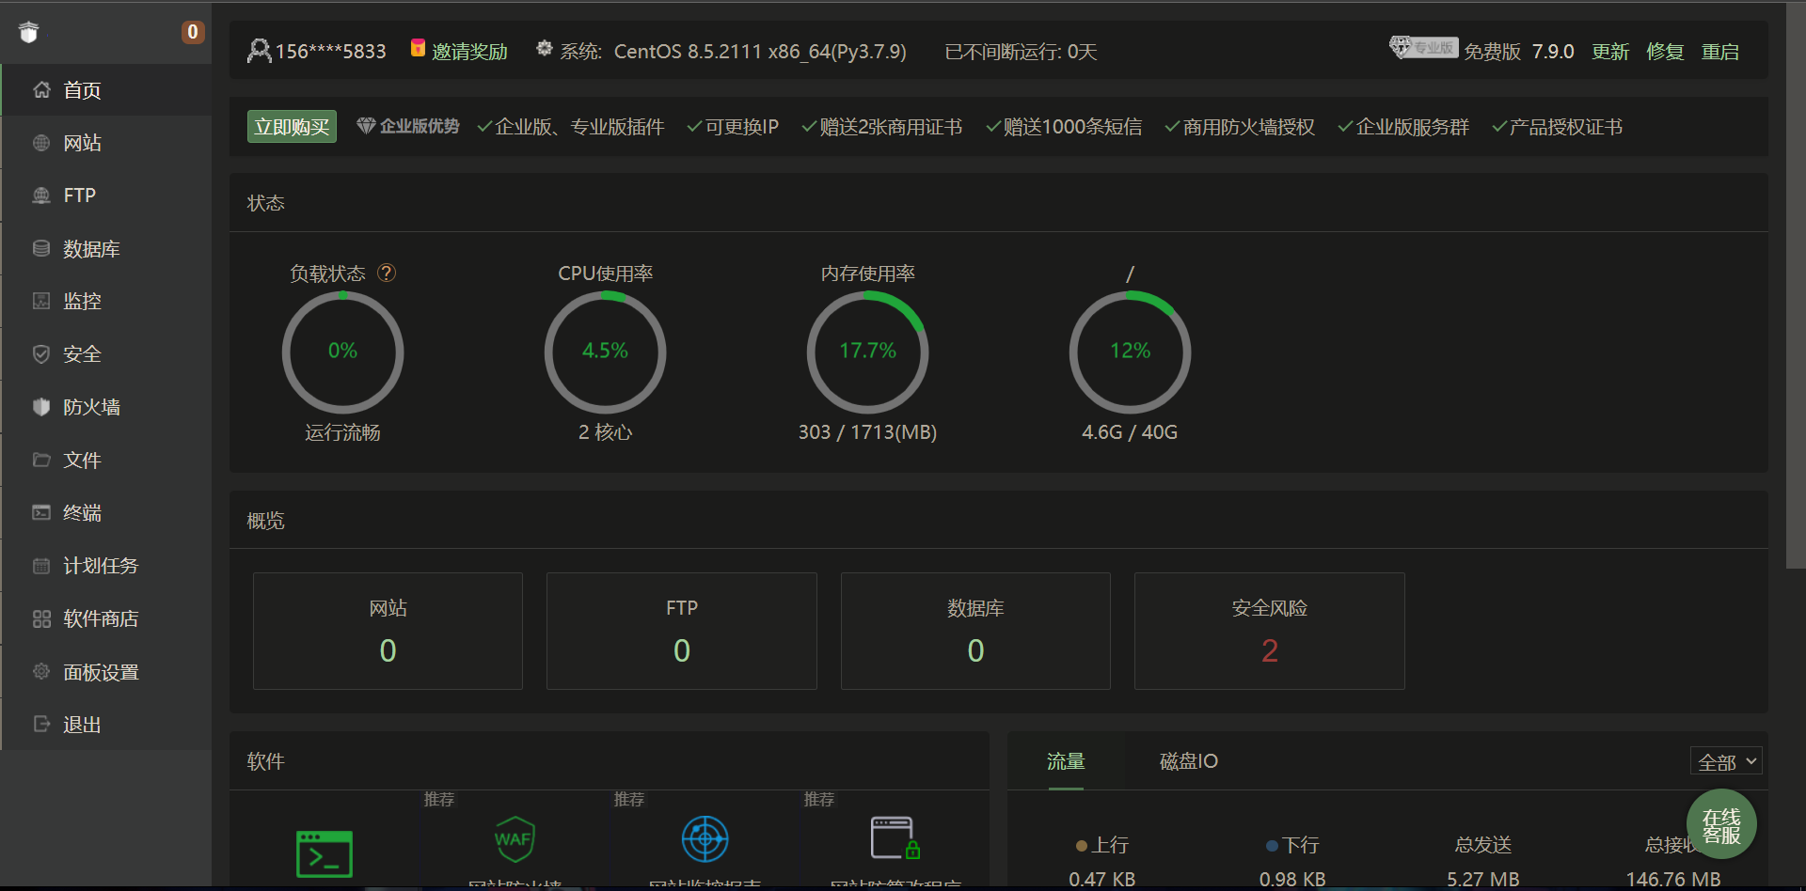Click the firewall shield icon beside 防火墙
The height and width of the screenshot is (891, 1806).
click(x=41, y=407)
